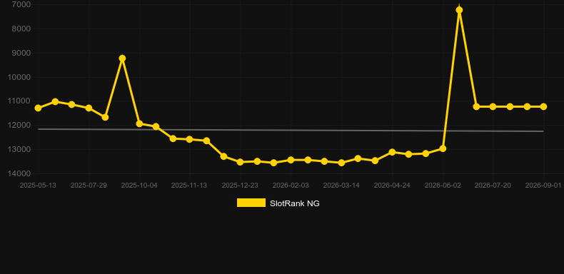
Task: Click the 2026-04-24 x-axis date label
Action: [392, 186]
